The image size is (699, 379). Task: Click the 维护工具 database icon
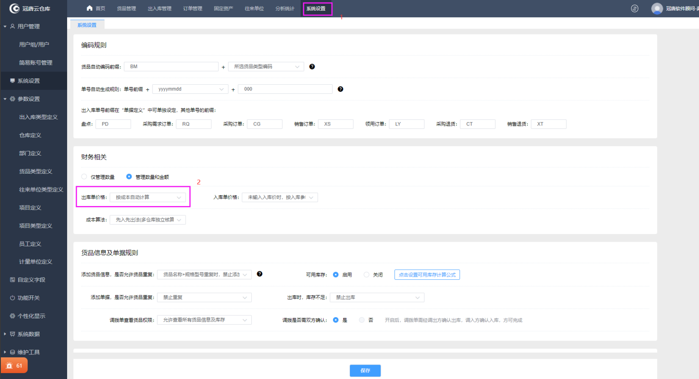tap(12, 352)
